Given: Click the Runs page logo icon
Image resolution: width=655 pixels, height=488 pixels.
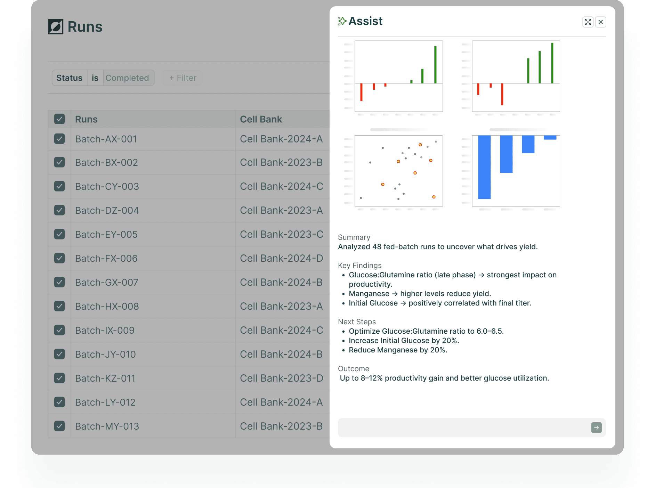Looking at the screenshot, I should point(56,27).
